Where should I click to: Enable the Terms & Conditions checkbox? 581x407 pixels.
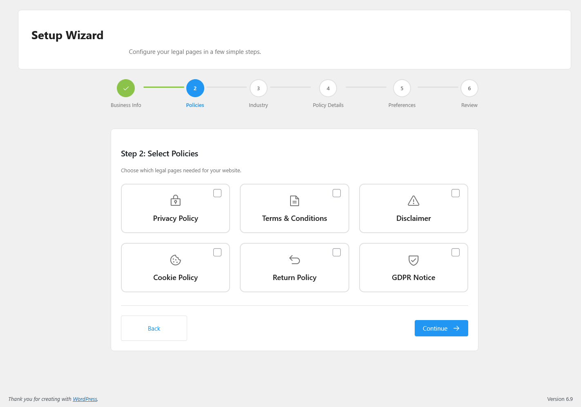[337, 193]
